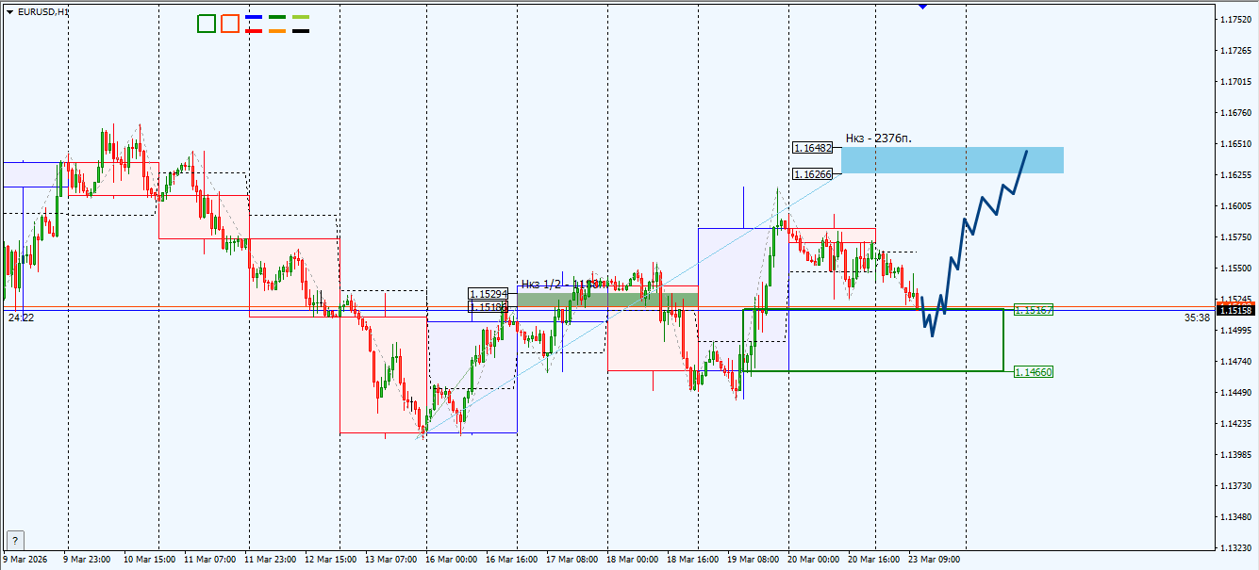Screen dimensions: 1259x570
Task: Click the 24:22 timer text
Action: [x=21, y=318]
